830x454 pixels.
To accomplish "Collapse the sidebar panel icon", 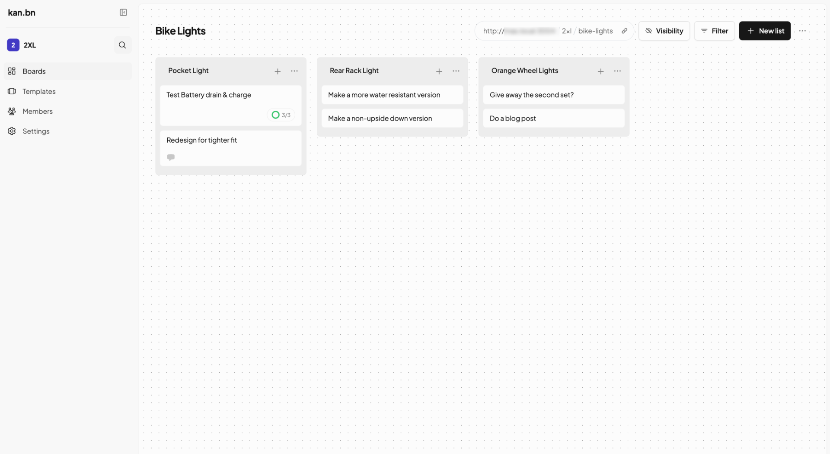I will pos(123,13).
